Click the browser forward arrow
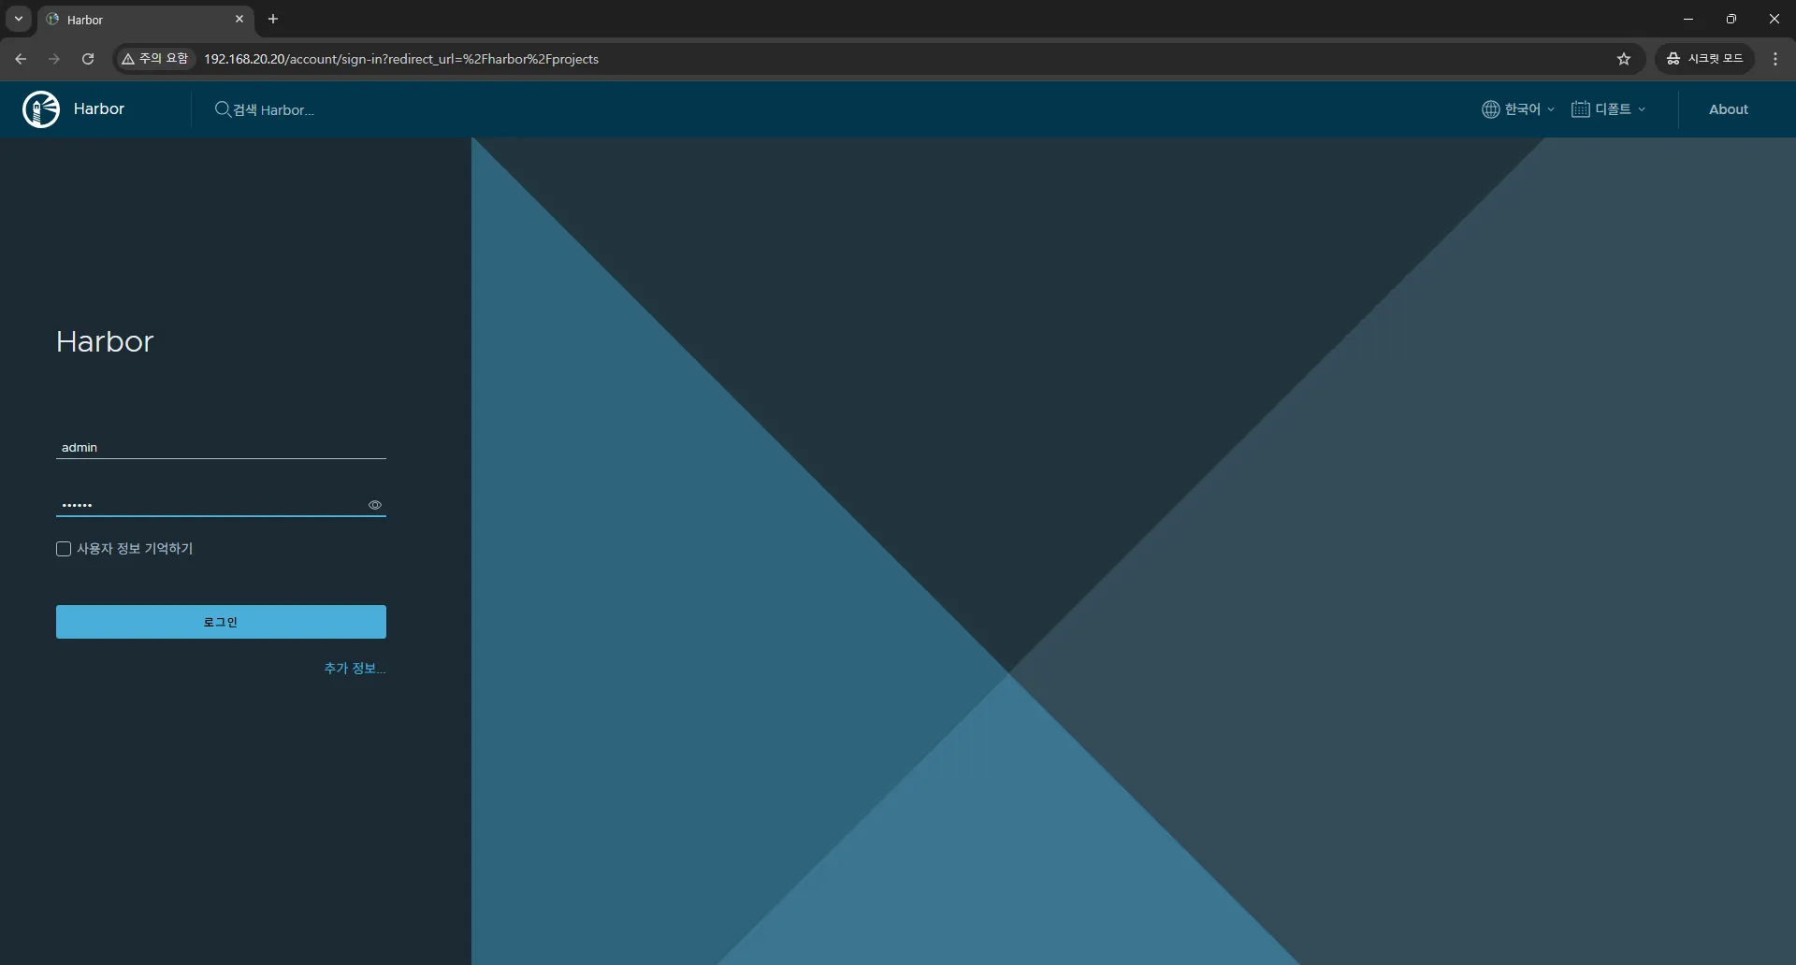 [x=54, y=59]
